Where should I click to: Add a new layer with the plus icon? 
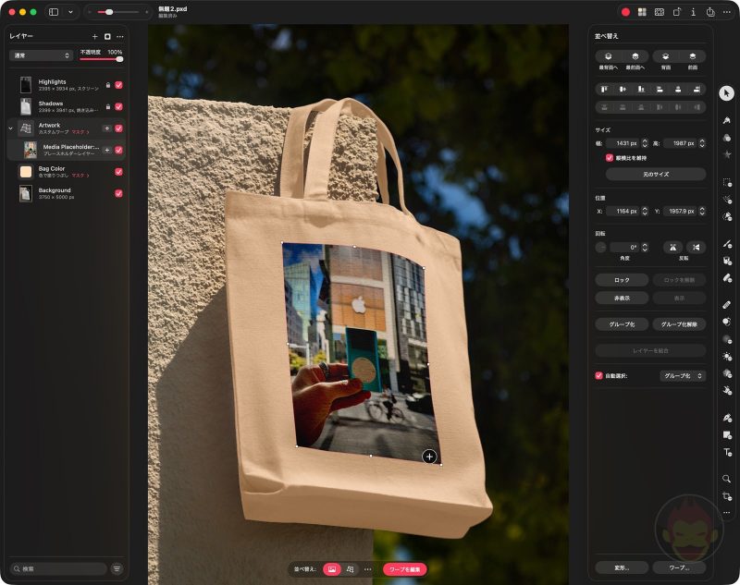(94, 36)
